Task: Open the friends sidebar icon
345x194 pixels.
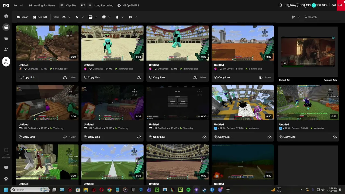Action: (6, 49)
